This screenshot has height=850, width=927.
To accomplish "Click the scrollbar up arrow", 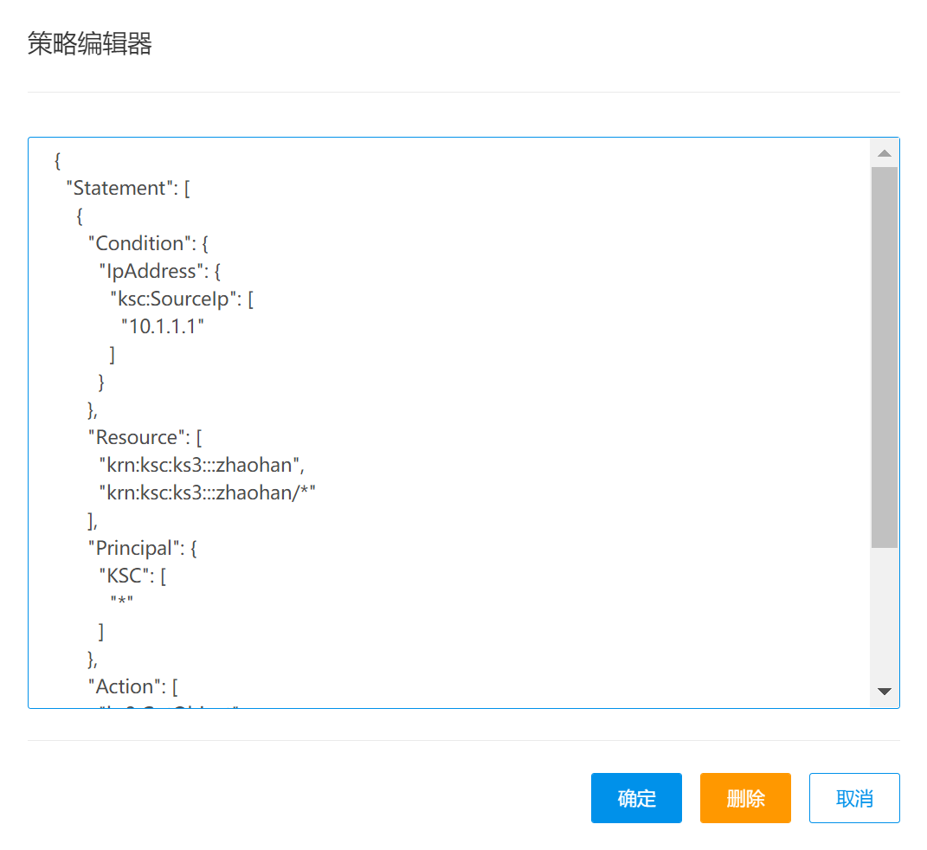I will click(x=885, y=154).
